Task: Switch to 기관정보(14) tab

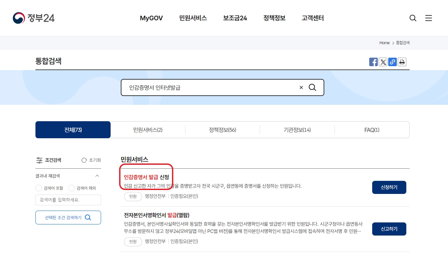Action: tap(297, 130)
